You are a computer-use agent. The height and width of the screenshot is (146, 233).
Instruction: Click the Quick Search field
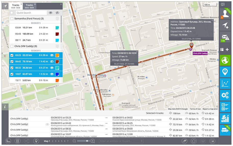tap(31, 13)
